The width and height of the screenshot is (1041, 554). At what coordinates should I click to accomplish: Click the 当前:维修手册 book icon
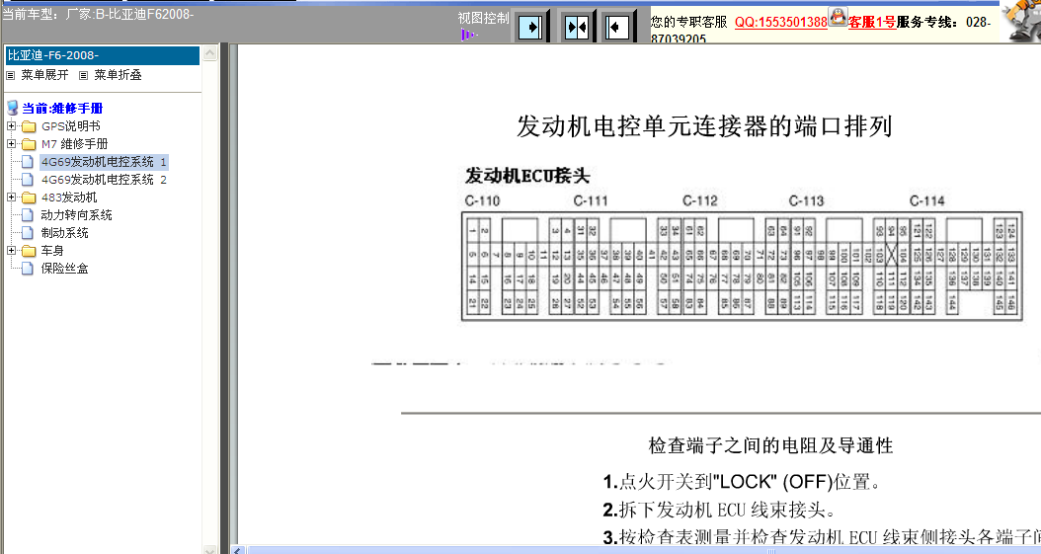pos(13,108)
